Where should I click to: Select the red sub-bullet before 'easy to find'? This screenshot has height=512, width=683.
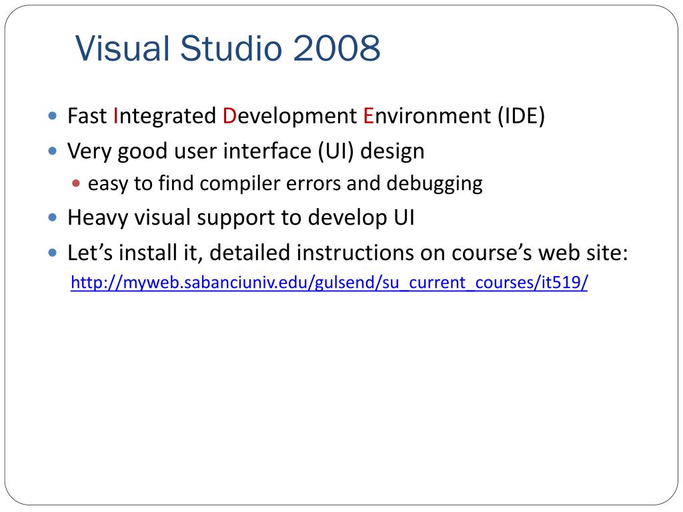(76, 183)
